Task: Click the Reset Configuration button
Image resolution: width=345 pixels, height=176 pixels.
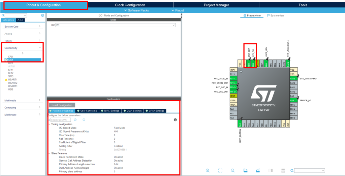Action: coord(62,105)
